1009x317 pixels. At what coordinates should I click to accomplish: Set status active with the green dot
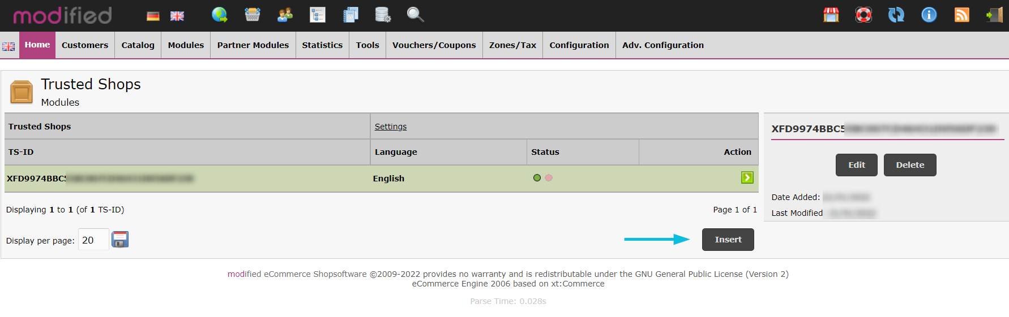(537, 177)
